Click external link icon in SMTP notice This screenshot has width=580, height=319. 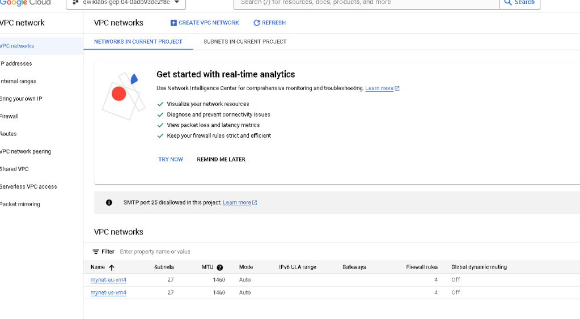point(255,203)
